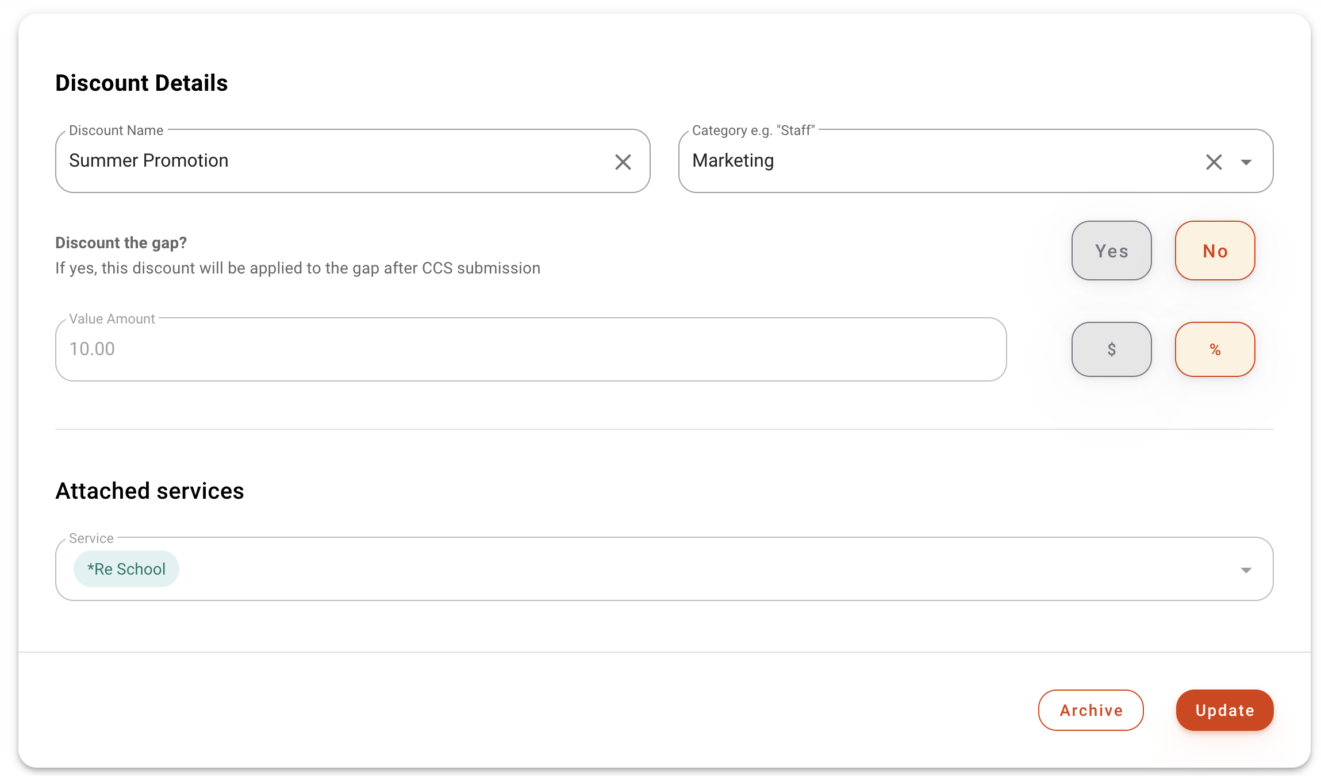The image size is (1321, 778).
Task: Click the Value Amount field label
Action: 112,319
